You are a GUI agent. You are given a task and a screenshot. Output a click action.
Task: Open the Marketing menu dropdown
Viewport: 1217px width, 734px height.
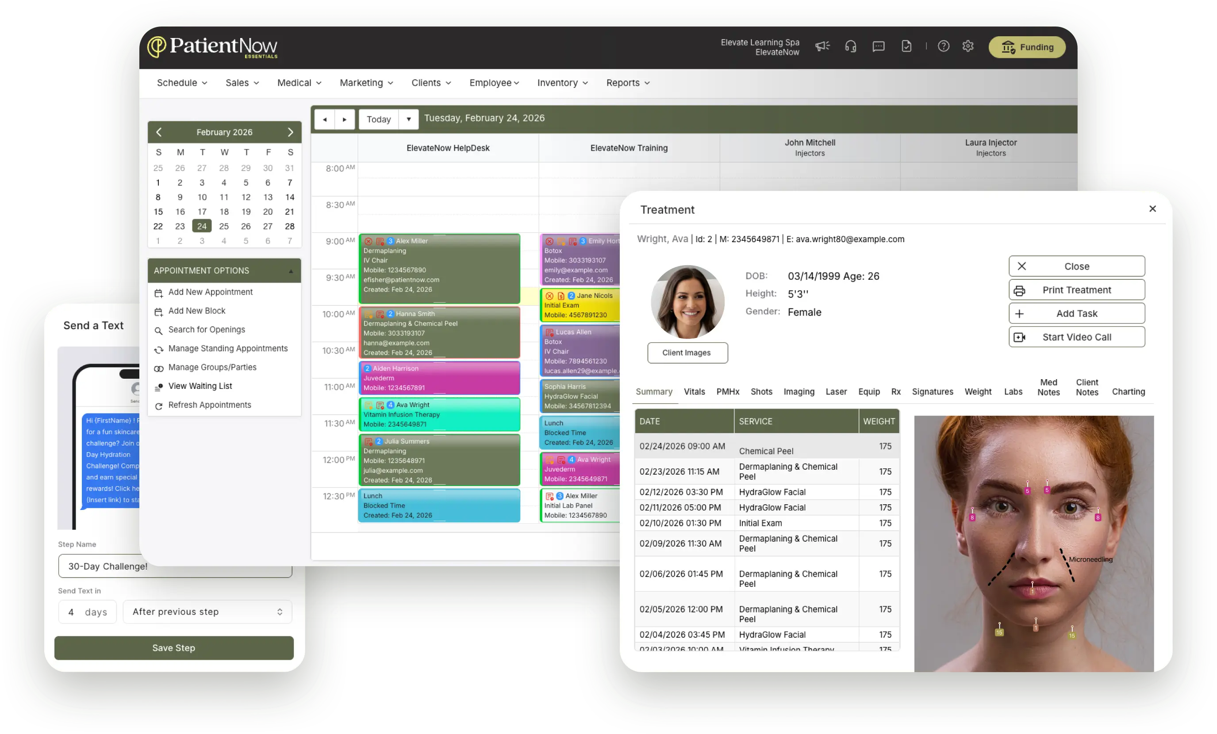pos(366,83)
